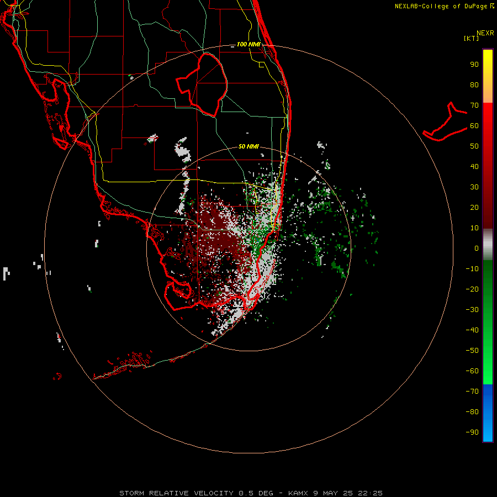Click the 100 NMI range ring label
Image resolution: width=497 pixels, height=497 pixels.
(x=248, y=44)
